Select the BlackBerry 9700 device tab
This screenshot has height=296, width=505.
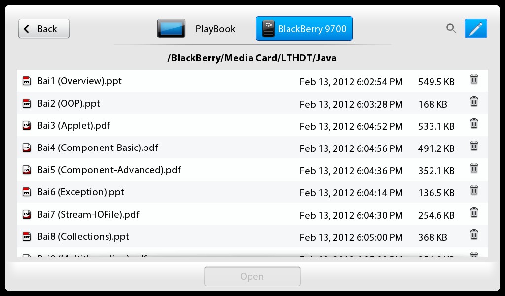tap(304, 29)
